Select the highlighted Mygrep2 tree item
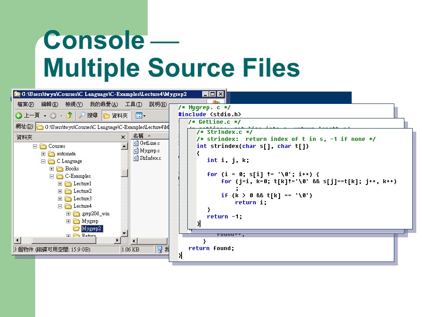The image size is (422, 317). pos(92,229)
